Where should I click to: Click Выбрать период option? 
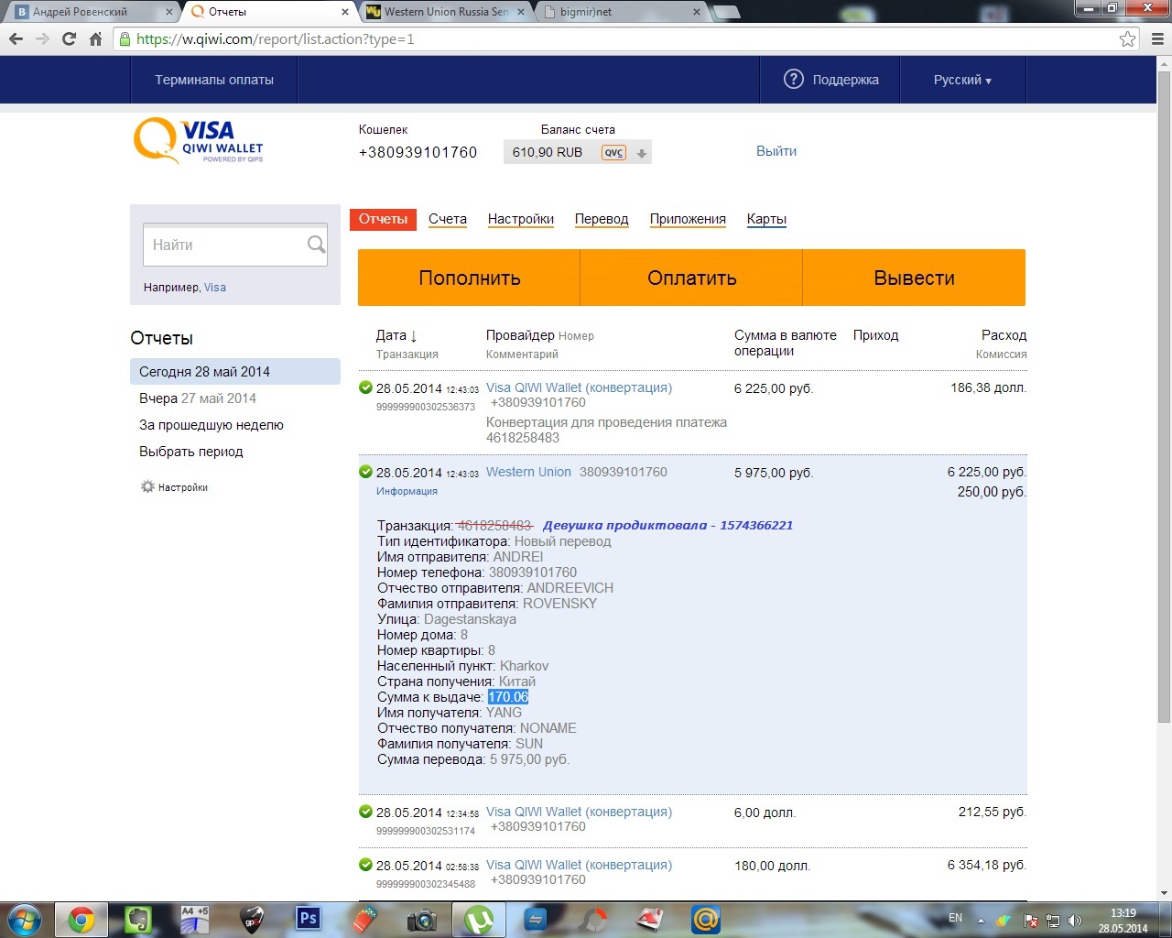191,452
